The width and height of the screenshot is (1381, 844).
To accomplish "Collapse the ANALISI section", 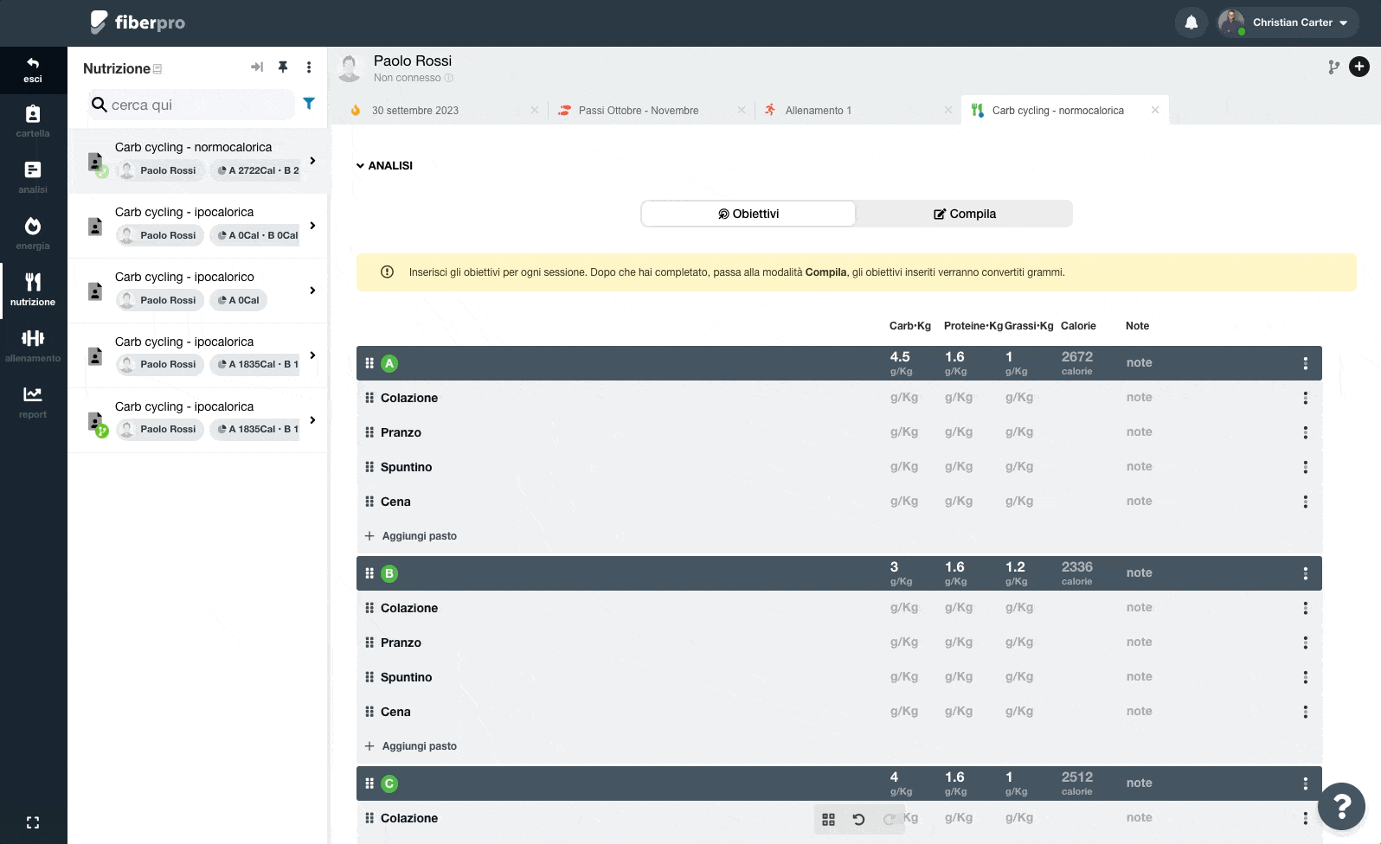I will (384, 165).
